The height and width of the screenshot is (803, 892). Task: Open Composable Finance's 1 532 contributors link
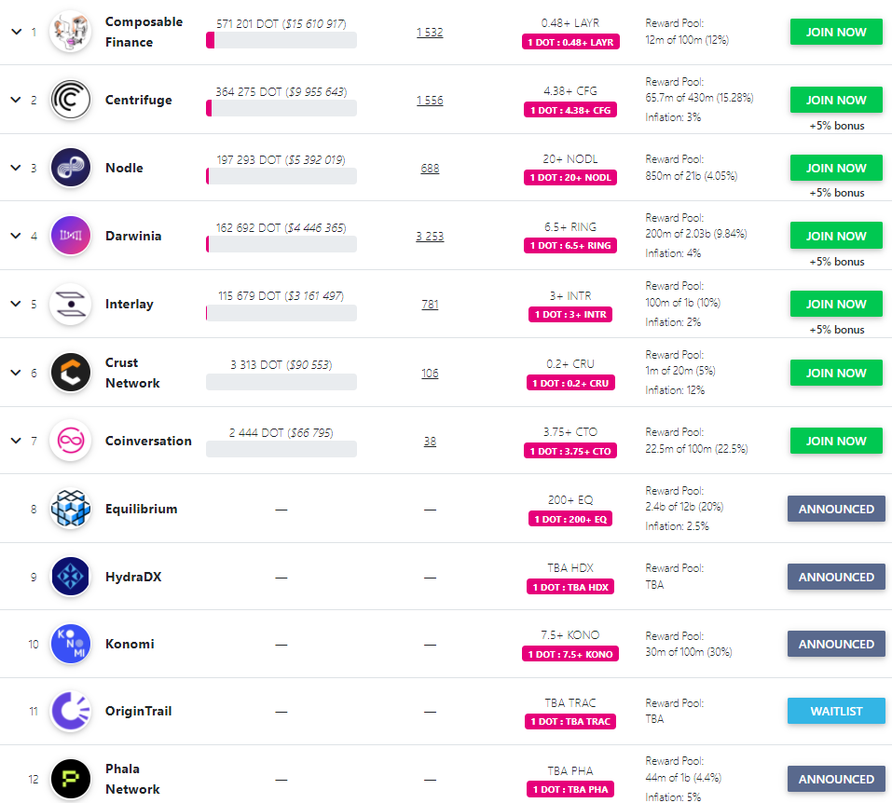tap(430, 33)
